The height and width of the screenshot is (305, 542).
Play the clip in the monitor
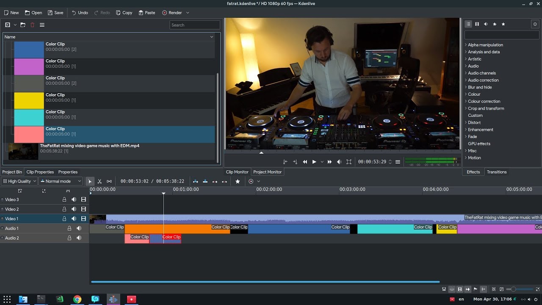pos(314,162)
